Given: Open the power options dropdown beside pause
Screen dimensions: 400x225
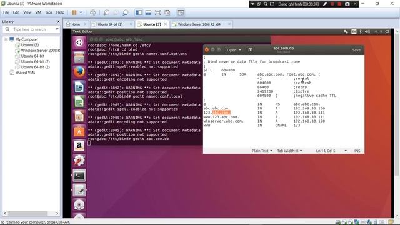Looking at the screenshot, I should (x=81, y=12).
